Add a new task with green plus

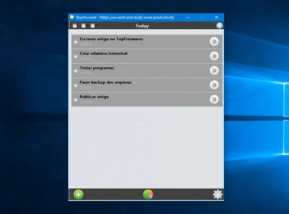tap(78, 195)
